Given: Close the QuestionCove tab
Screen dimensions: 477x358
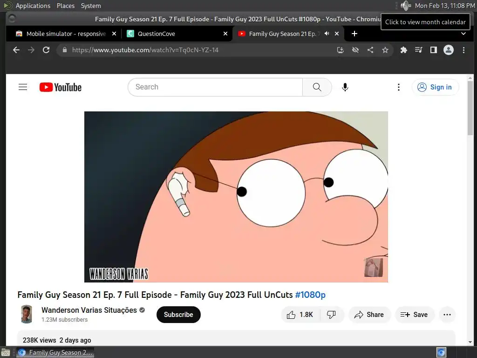Looking at the screenshot, I should click(225, 34).
